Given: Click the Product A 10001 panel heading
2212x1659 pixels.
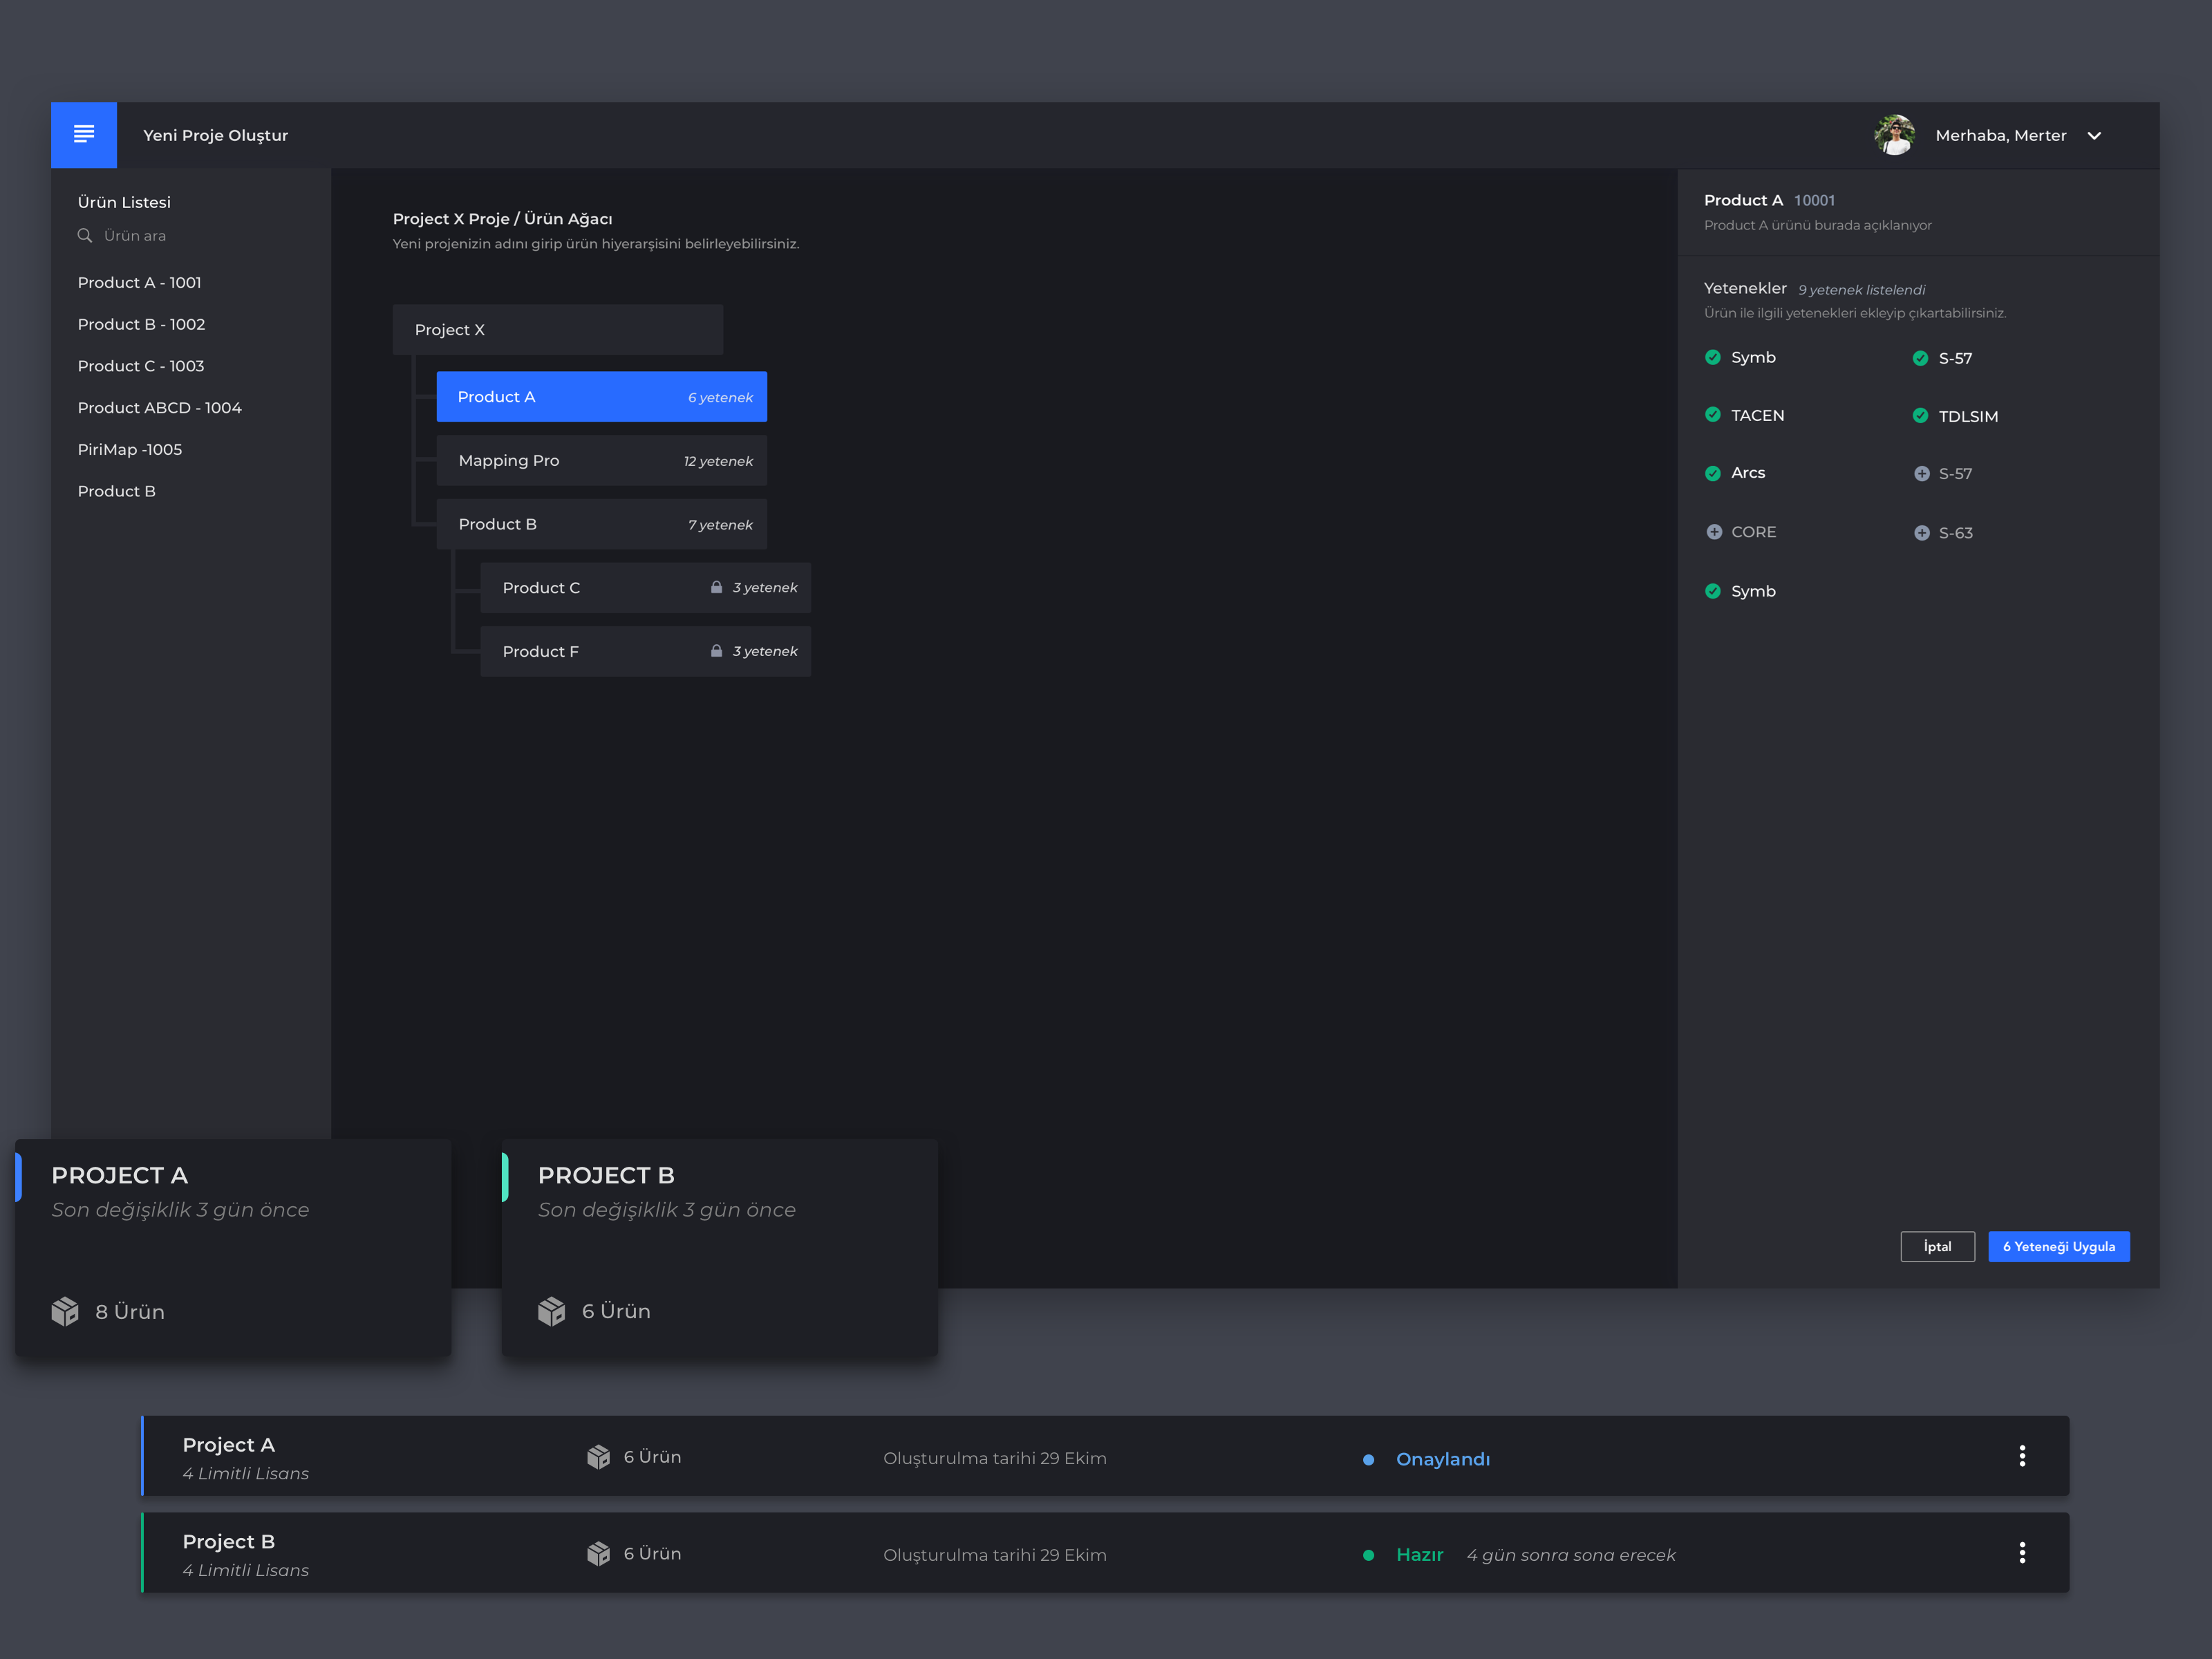Looking at the screenshot, I should [x=1769, y=201].
